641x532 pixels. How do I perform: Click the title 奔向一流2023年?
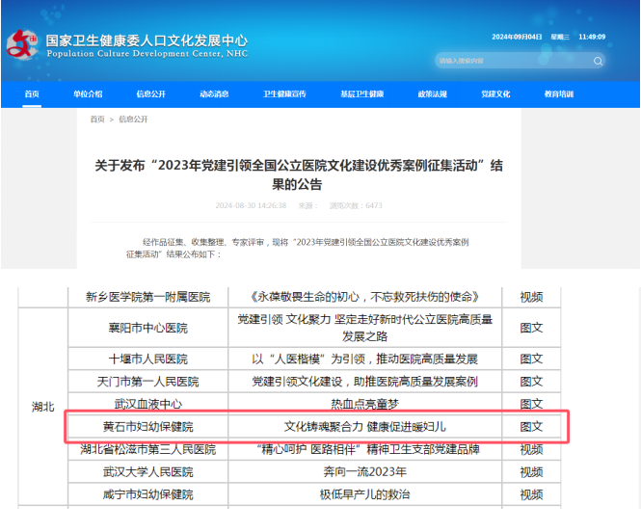(364, 472)
